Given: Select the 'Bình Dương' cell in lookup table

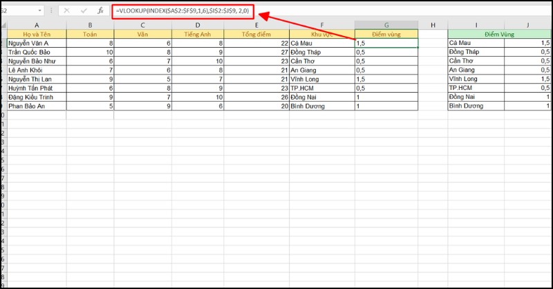Looking at the screenshot, I should click(476, 106).
